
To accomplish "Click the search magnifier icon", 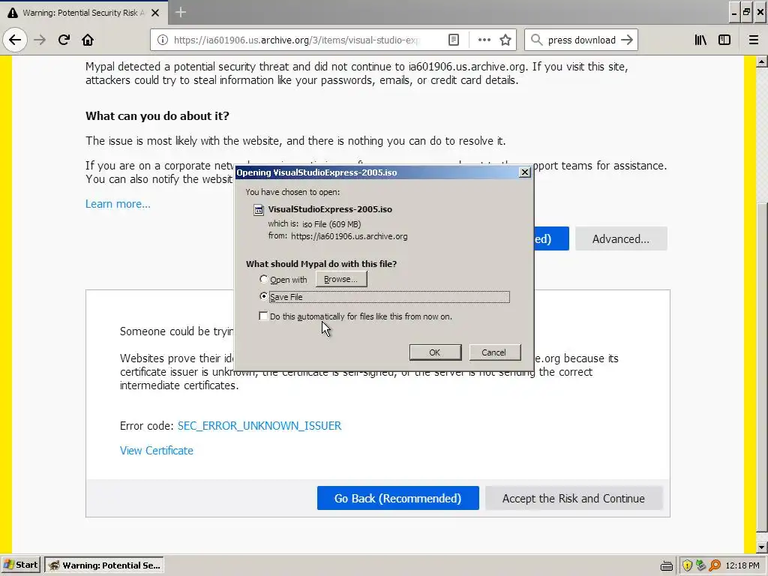I will point(537,40).
